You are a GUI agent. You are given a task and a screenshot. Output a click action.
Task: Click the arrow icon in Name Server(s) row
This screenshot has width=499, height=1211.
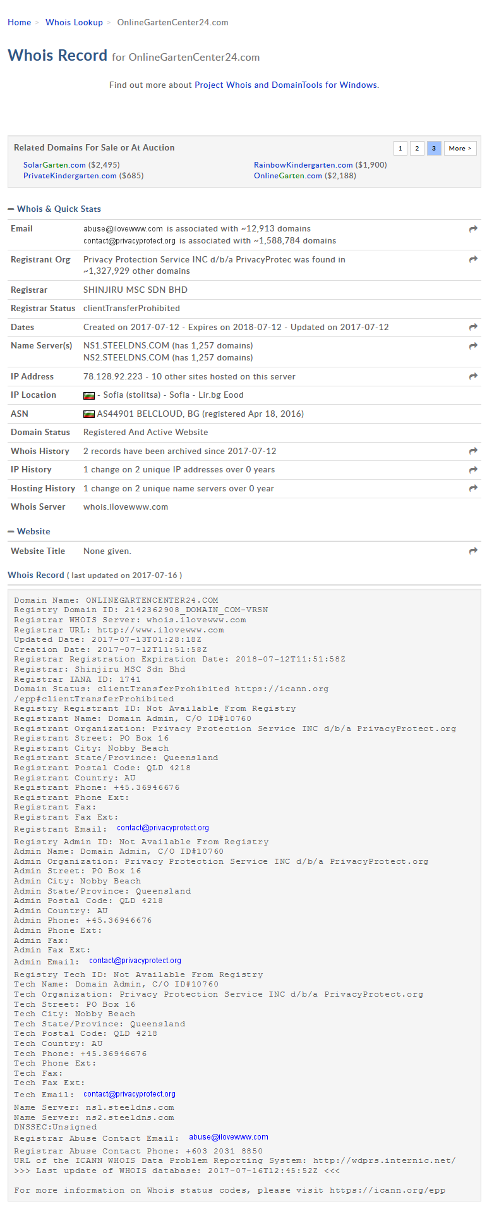(473, 346)
